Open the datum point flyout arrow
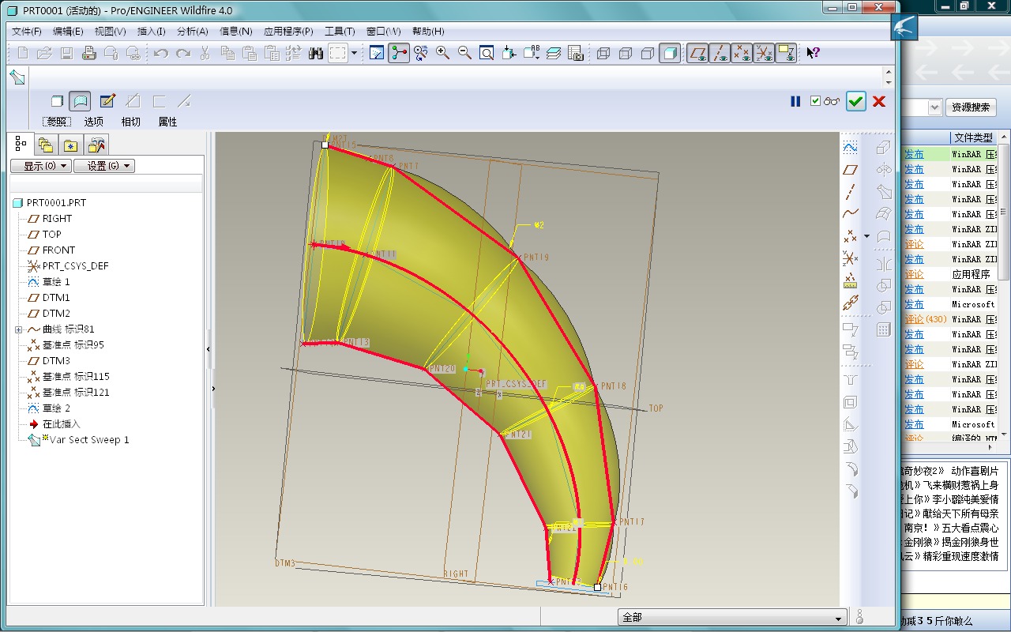 866,236
